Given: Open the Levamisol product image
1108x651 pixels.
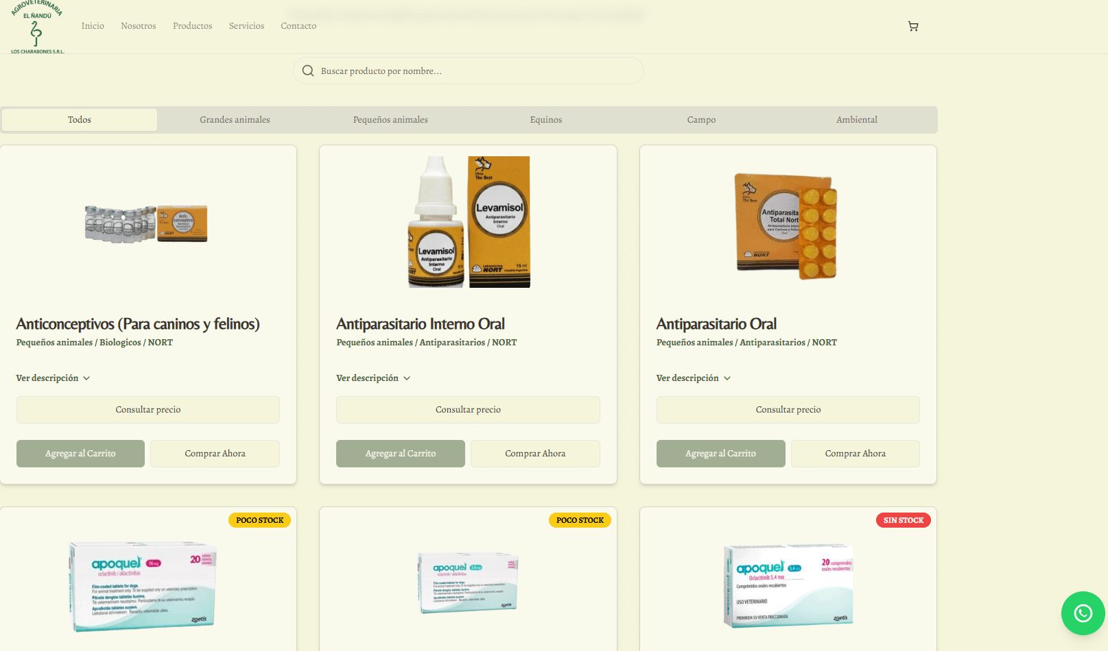Looking at the screenshot, I should [x=469, y=222].
